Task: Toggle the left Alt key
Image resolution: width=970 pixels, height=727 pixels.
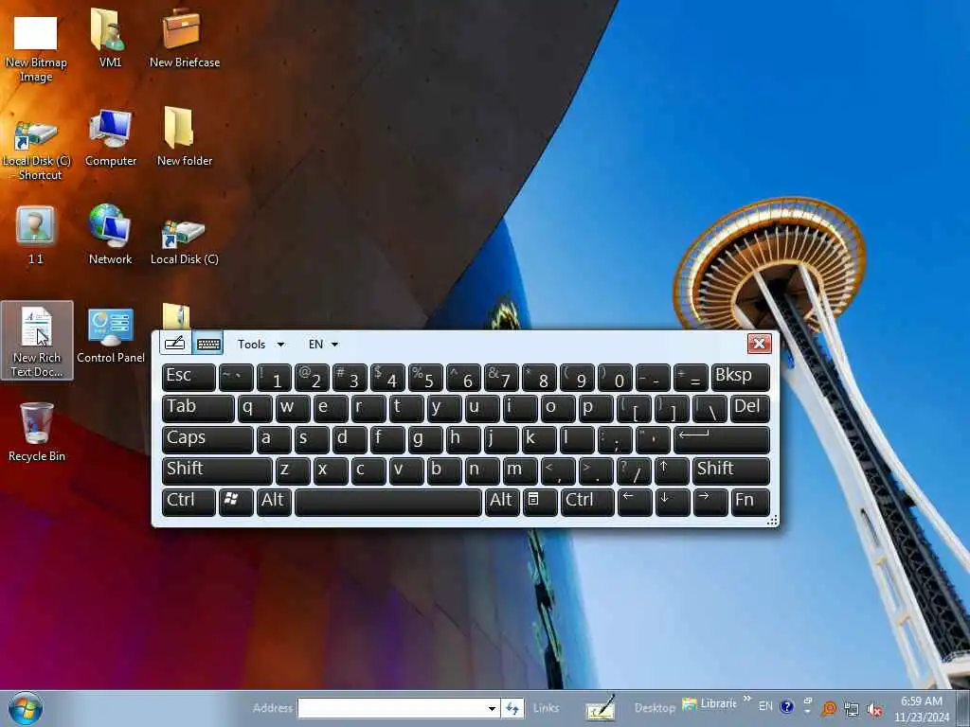Action: coord(274,502)
